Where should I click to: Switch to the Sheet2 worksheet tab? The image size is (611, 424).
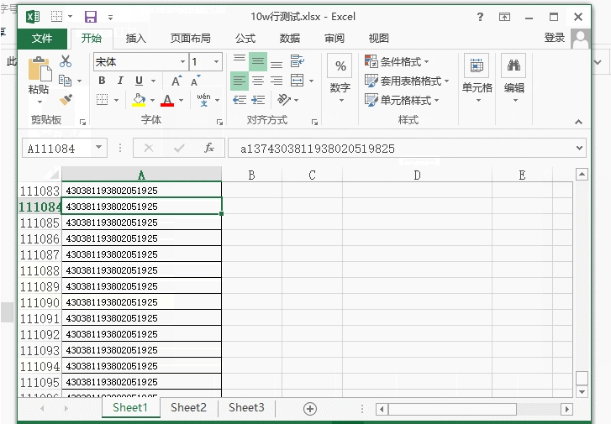(188, 408)
